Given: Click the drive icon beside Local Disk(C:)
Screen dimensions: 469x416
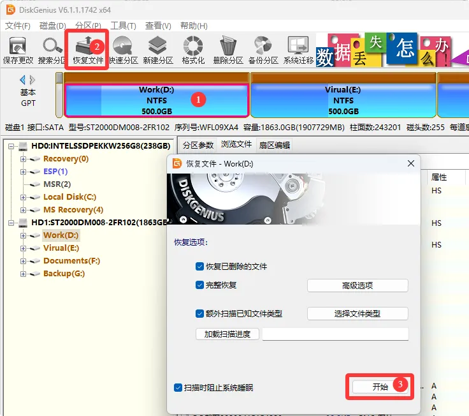Looking at the screenshot, I should pos(35,197).
